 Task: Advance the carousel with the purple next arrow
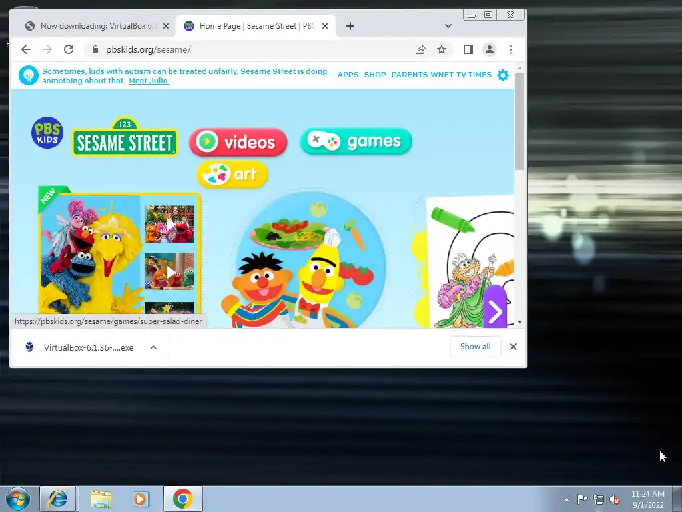495,310
